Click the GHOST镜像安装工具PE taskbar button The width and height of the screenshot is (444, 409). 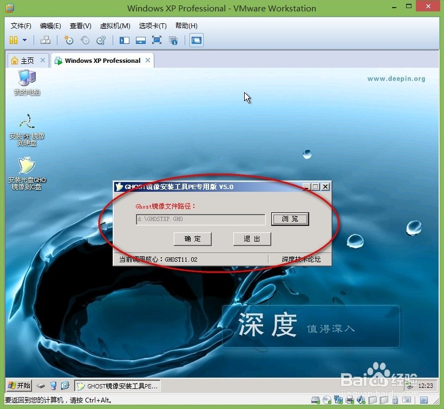coord(117,386)
